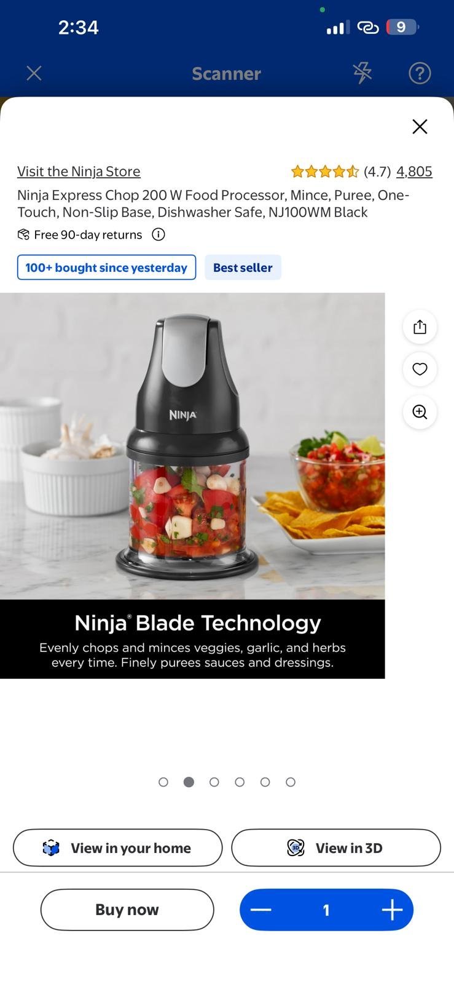Select the third image carousel dot
This screenshot has width=454, height=984.
(x=214, y=782)
